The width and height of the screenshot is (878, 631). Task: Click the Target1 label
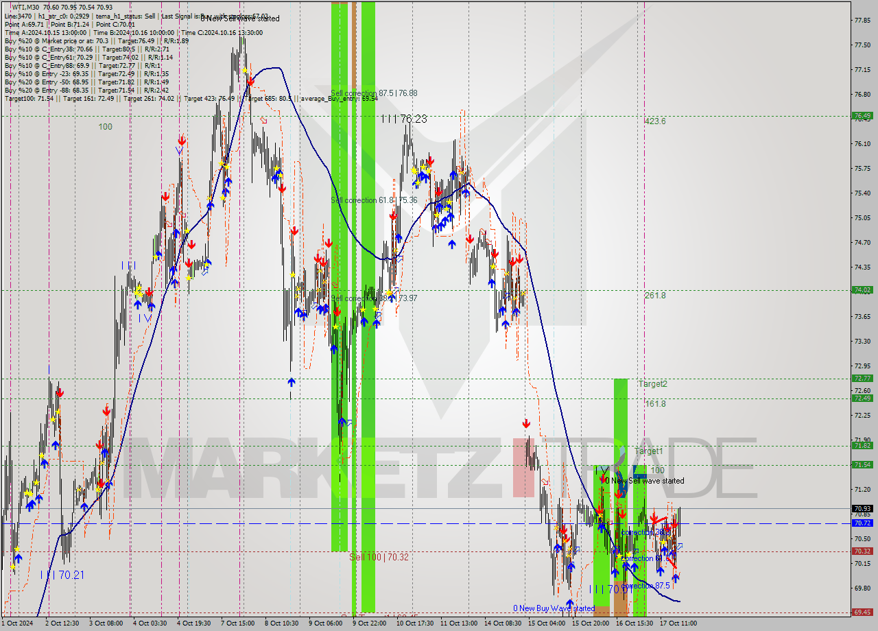click(x=648, y=451)
